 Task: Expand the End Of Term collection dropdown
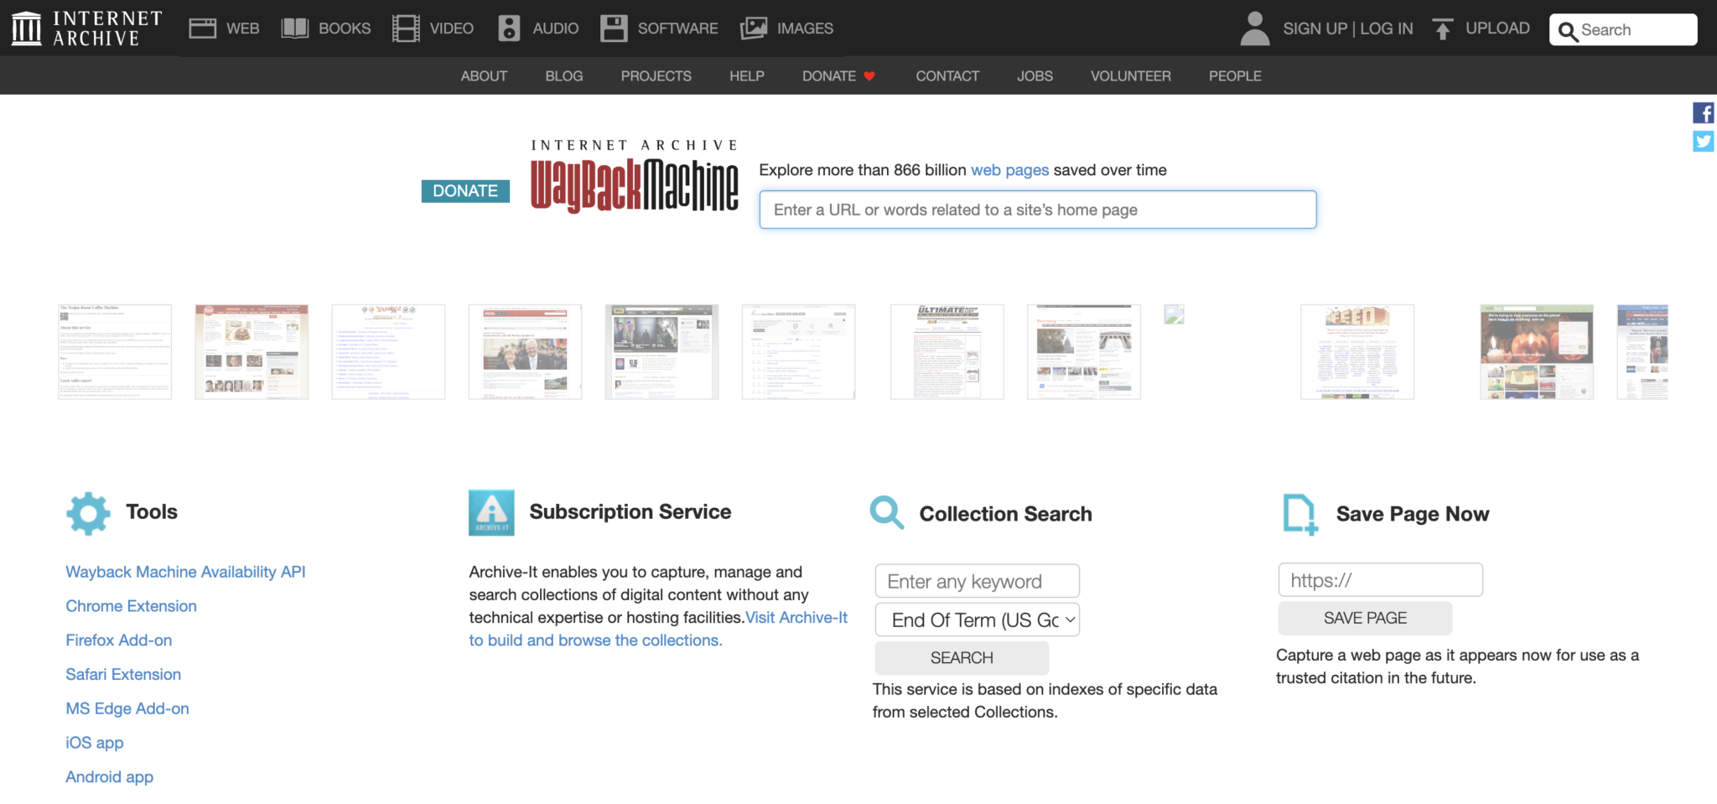(977, 620)
